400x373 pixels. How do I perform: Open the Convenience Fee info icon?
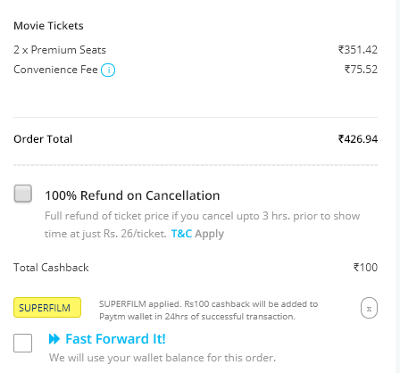(108, 70)
